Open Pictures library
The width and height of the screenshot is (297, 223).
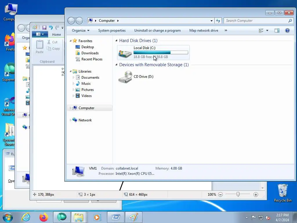coord(87,89)
